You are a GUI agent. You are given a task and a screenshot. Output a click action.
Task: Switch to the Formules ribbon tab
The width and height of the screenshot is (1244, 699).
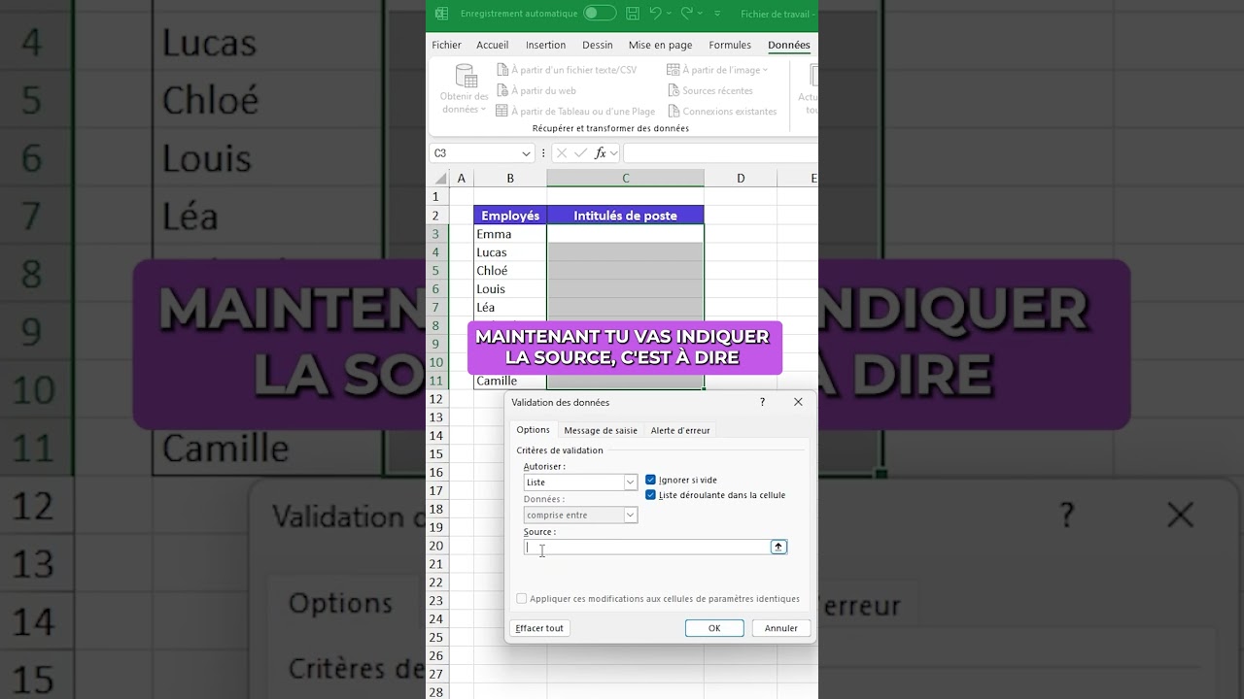click(730, 45)
